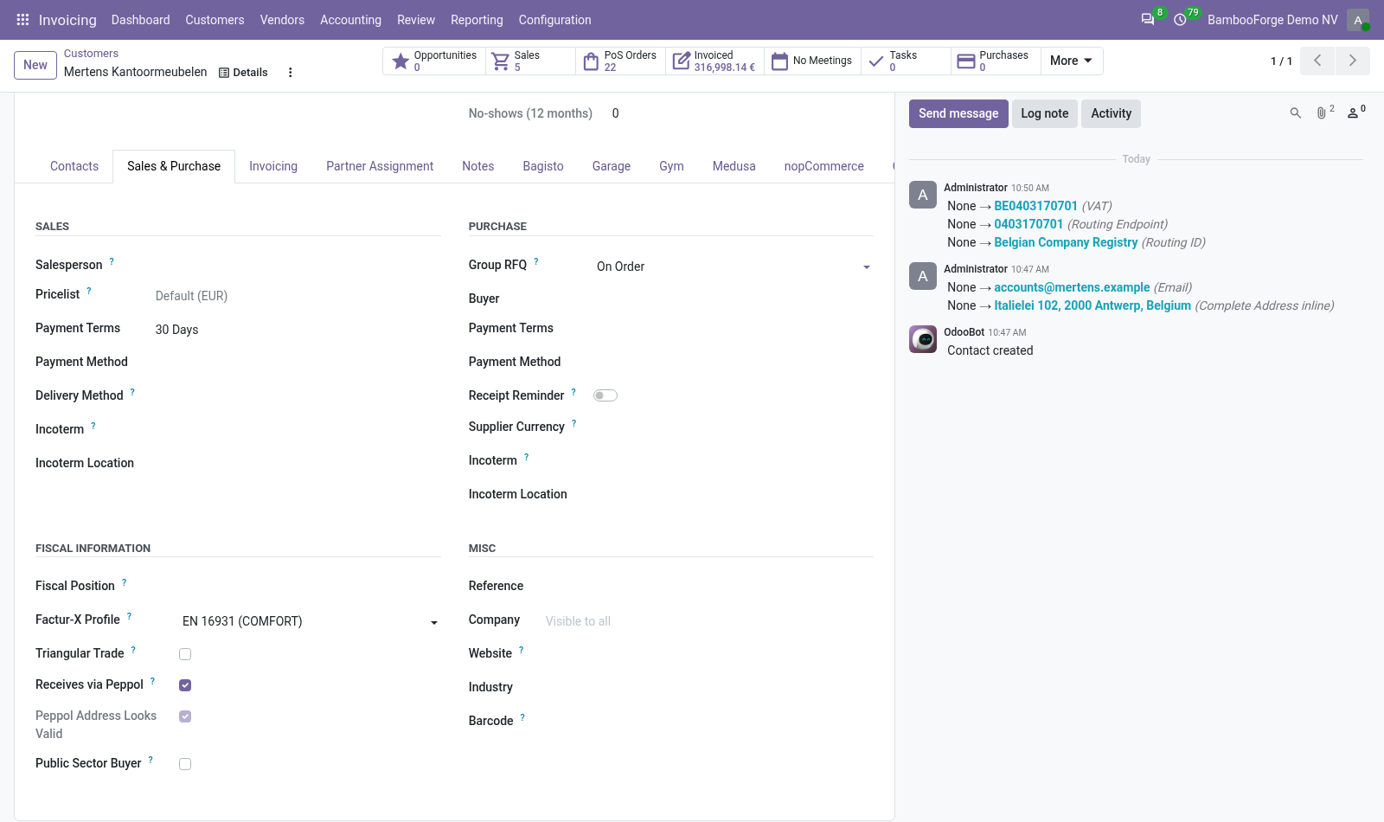Viewport: 1384px width, 822px height.
Task: Open the Factur-X Profile dropdown
Action: pyautogui.click(x=311, y=621)
